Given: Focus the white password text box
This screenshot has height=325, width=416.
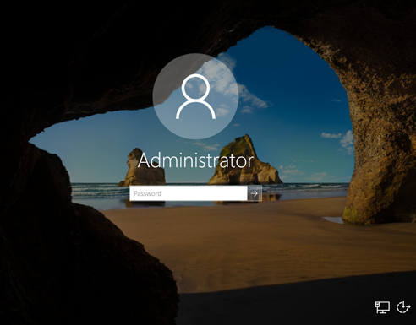Looking at the screenshot, I should 189,193.
